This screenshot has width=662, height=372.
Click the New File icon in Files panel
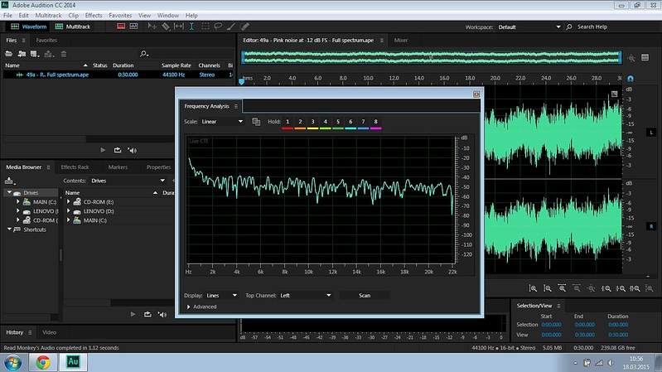tap(35, 54)
